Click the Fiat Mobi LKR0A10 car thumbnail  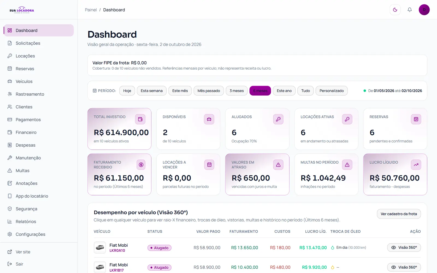pyautogui.click(x=100, y=248)
